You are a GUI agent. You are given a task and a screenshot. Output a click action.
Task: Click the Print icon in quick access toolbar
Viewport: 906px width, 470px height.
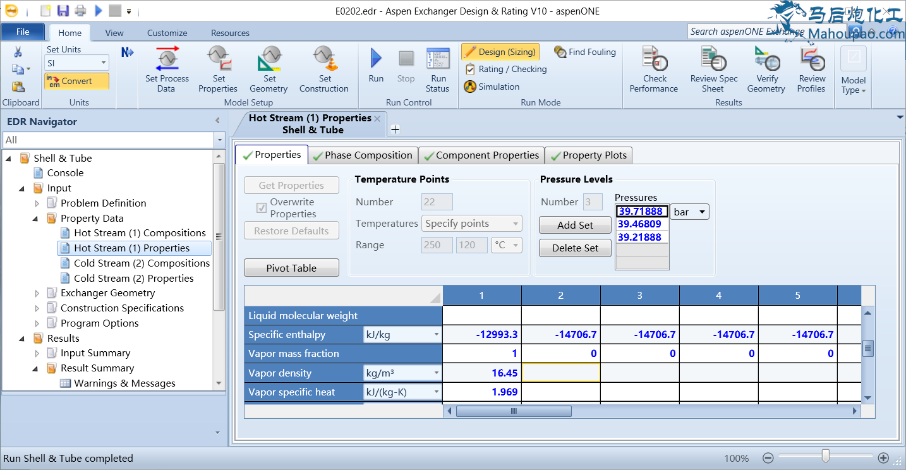point(80,11)
